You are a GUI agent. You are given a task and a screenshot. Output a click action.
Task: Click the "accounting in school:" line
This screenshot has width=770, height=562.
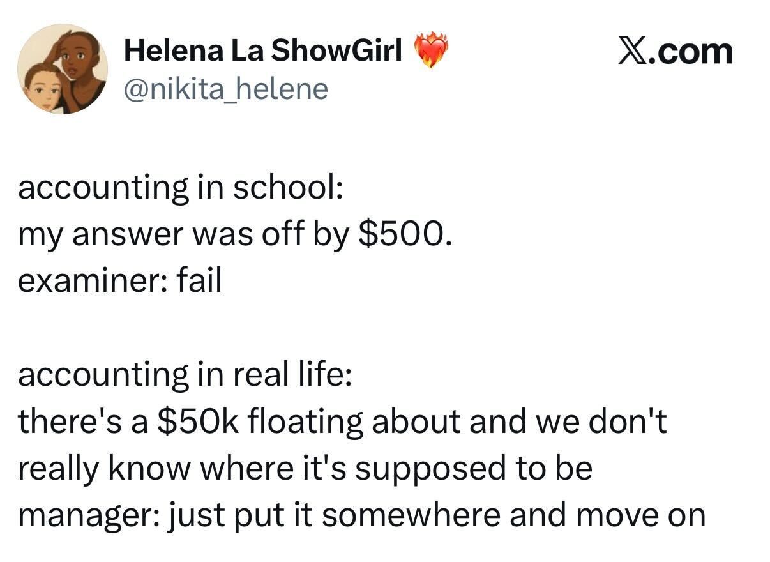click(181, 188)
